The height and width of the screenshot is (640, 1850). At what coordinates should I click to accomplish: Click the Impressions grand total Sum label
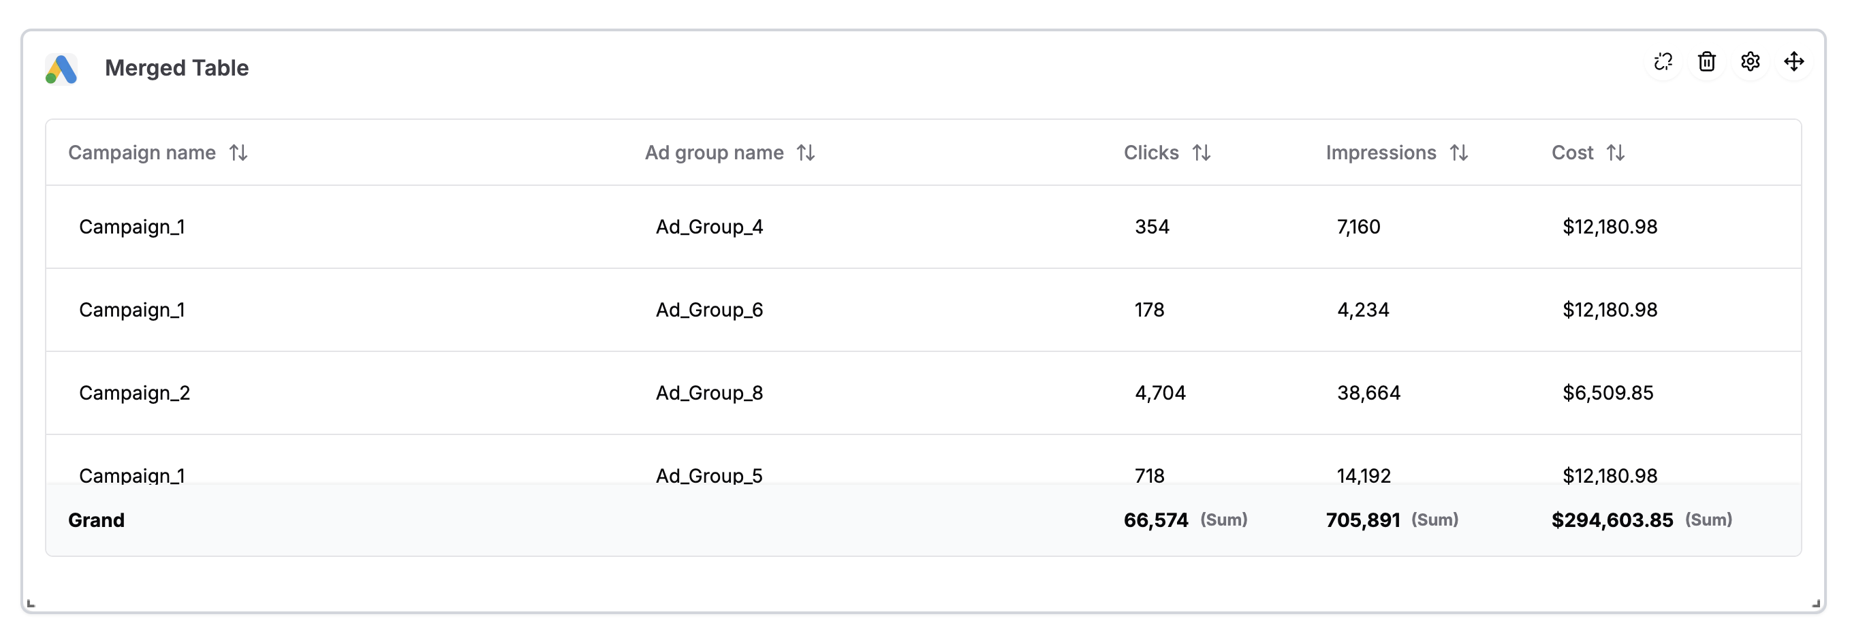[x=1434, y=519]
